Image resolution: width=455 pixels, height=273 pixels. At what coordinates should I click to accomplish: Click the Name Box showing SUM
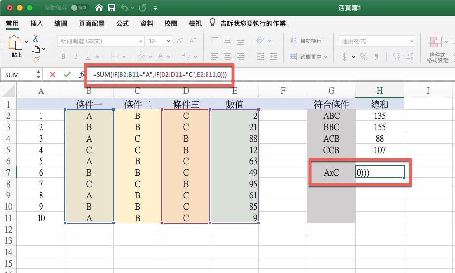point(22,75)
